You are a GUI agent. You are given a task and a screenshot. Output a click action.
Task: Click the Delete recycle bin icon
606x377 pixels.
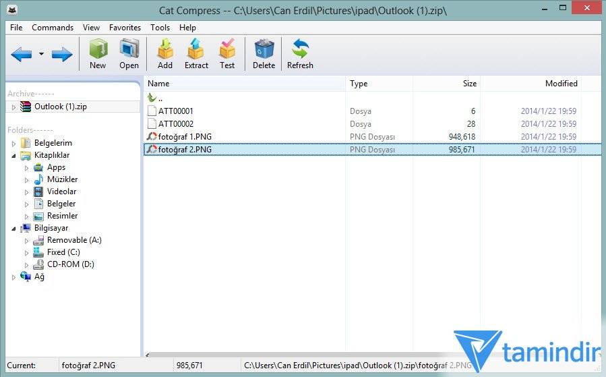tap(264, 54)
